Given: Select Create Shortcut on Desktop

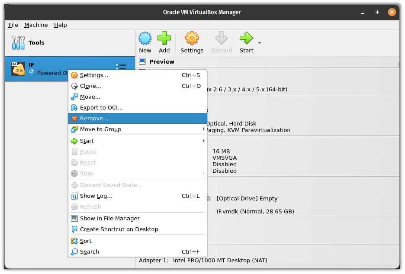Looking at the screenshot, I should click(x=119, y=229).
